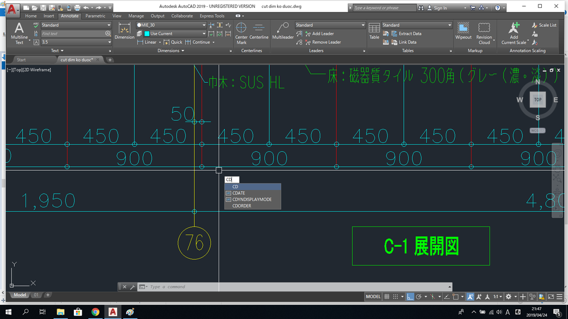
Task: Open the MIE_30 dimension style dropdown
Action: click(x=171, y=25)
